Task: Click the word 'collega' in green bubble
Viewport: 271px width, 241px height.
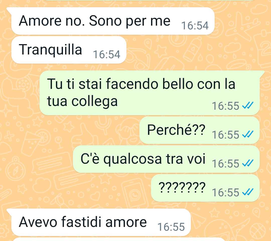Action: (95, 102)
